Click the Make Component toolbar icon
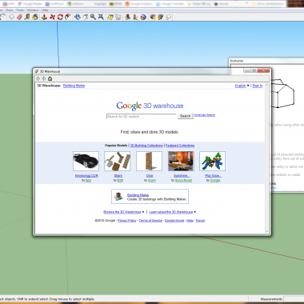The width and height of the screenshot is (304, 304). click(x=11, y=17)
